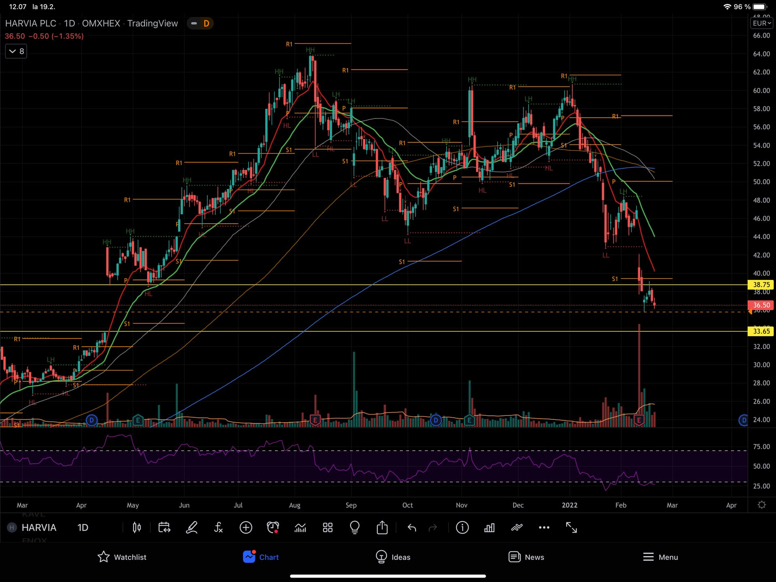Open the layout grid icon
The width and height of the screenshot is (776, 582).
[x=327, y=527]
